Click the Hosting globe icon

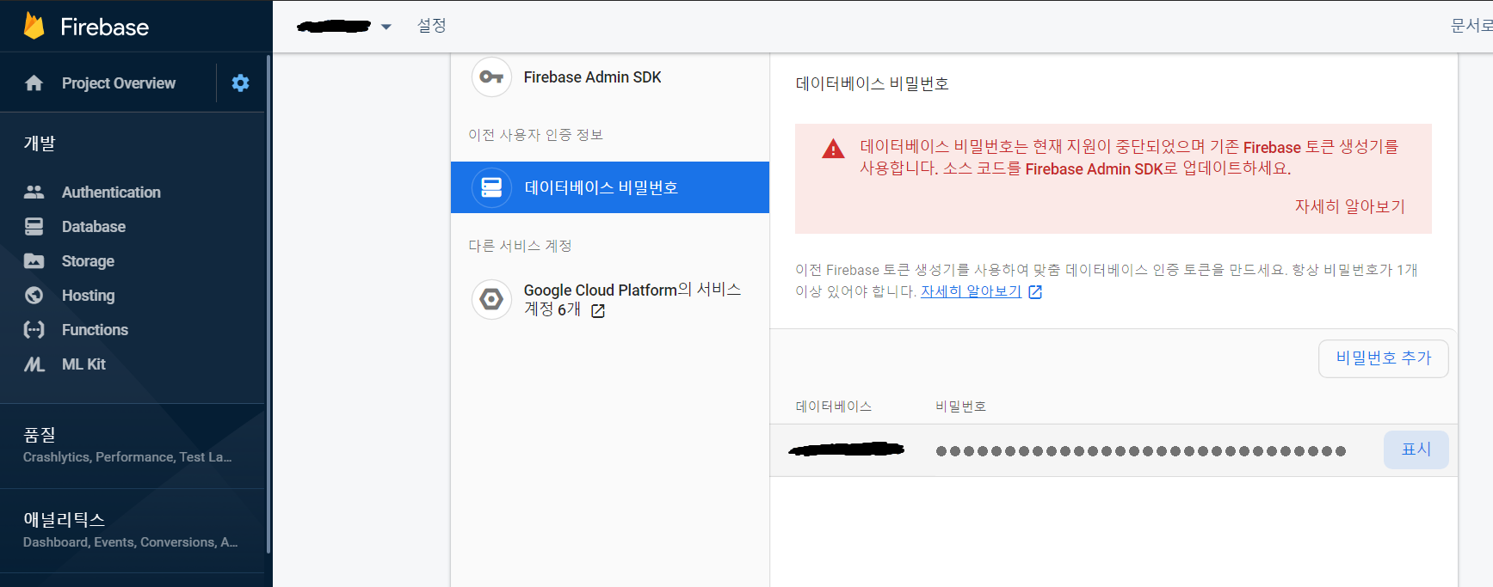point(34,295)
